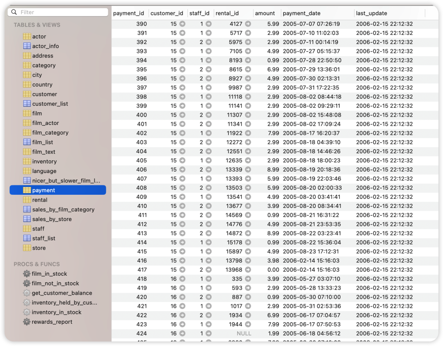Select the NULL rental_id cell

click(244, 333)
